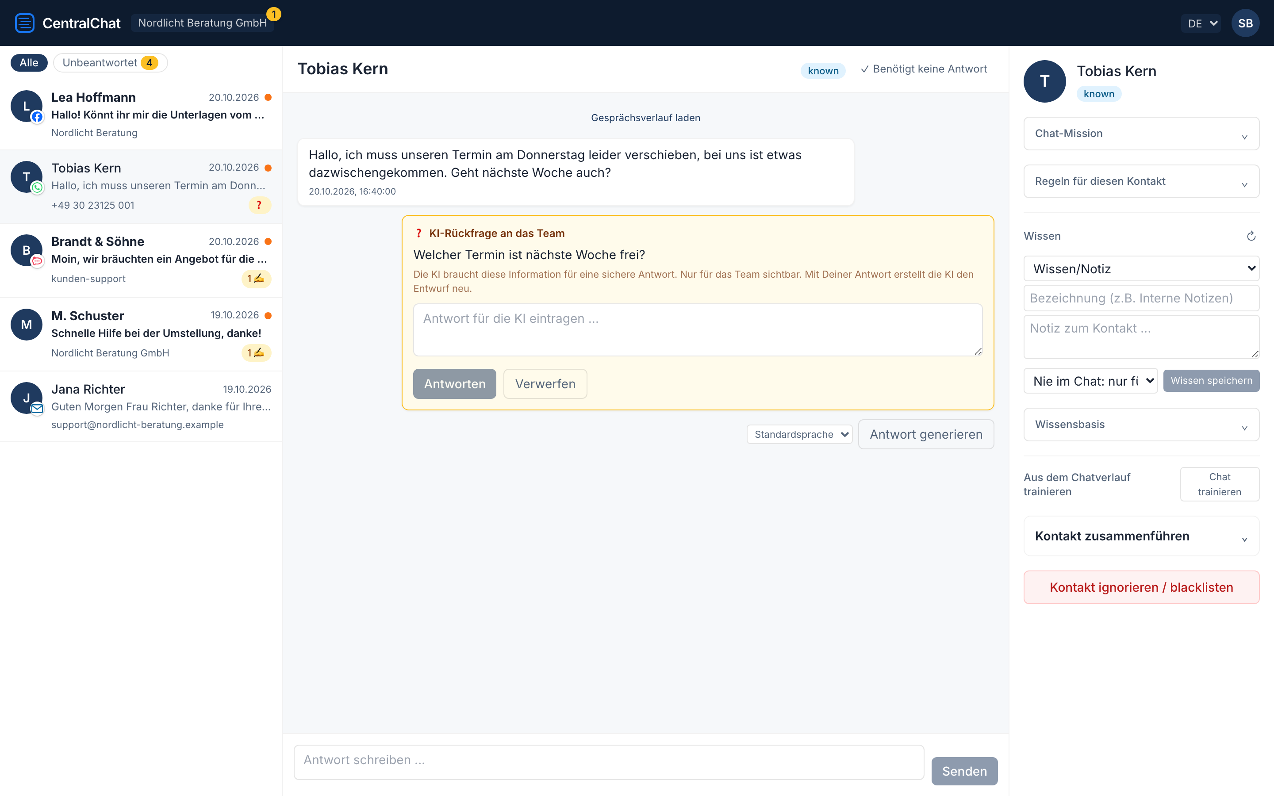Screen dimensions: 1274x796
Task: Click M. Schuster's avatar
Action: (x=27, y=325)
